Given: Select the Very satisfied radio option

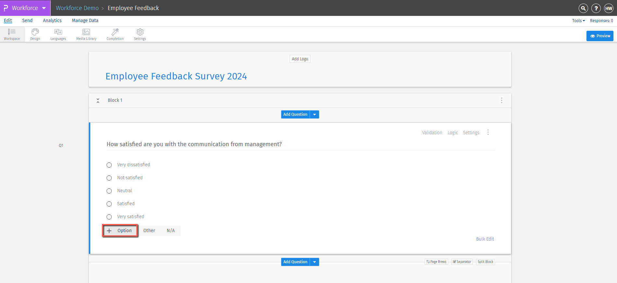Looking at the screenshot, I should pos(109,217).
